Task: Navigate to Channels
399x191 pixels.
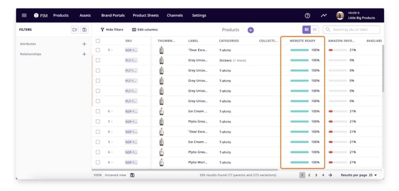Action: (175, 15)
